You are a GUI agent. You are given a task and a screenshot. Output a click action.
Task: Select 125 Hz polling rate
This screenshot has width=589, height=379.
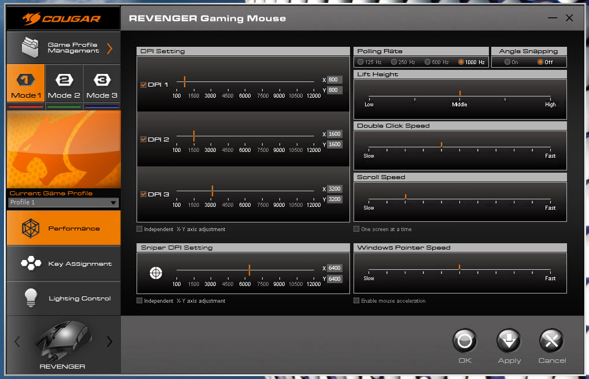pyautogui.click(x=360, y=62)
